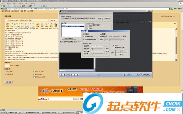Click the button below the plugin list box
Screen dimensions: 183x114
69,38
